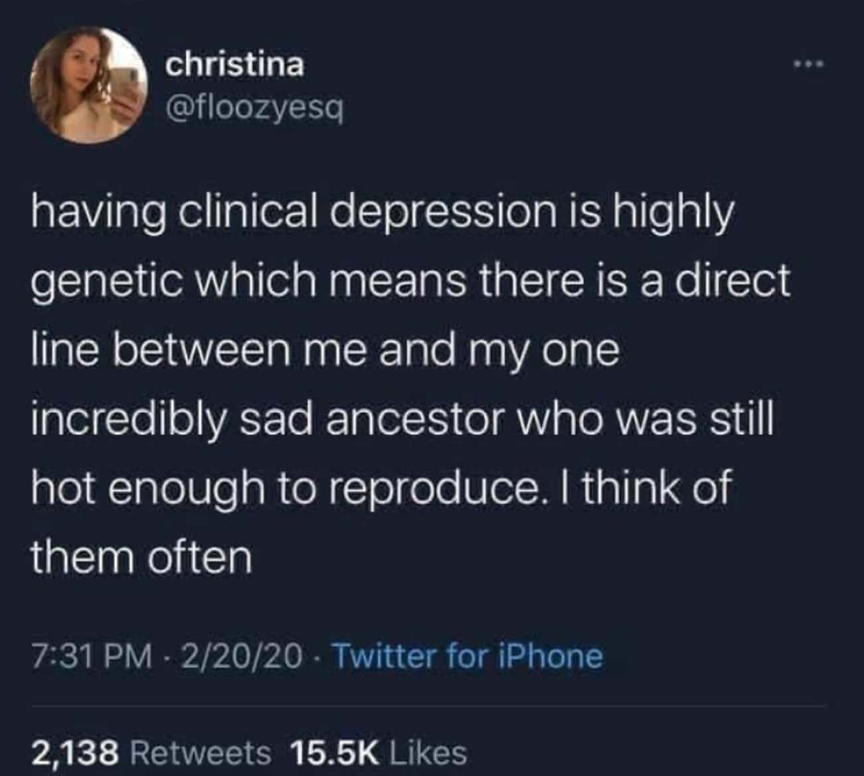Viewport: 864px width, 776px height.
Task: Click the line 'hot enough to reproduce'
Action: [x=381, y=490]
